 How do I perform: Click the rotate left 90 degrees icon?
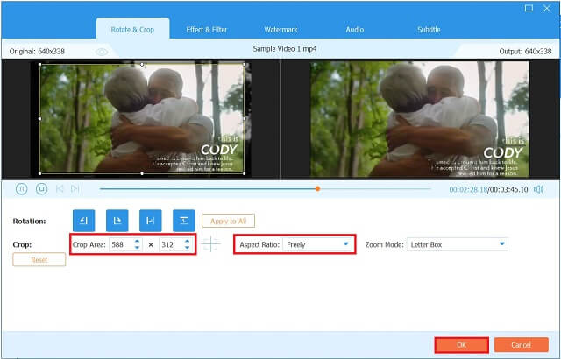83,221
